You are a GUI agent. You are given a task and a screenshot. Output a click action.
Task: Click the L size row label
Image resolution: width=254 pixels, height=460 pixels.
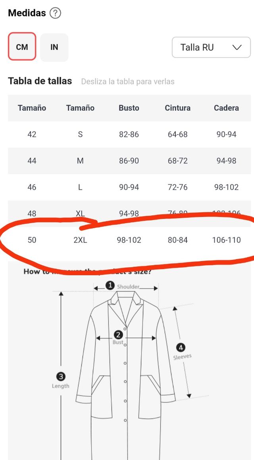coord(80,187)
